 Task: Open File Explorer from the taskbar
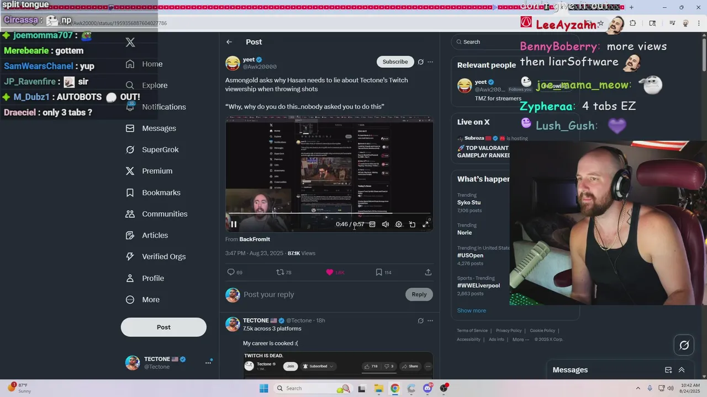(378, 388)
